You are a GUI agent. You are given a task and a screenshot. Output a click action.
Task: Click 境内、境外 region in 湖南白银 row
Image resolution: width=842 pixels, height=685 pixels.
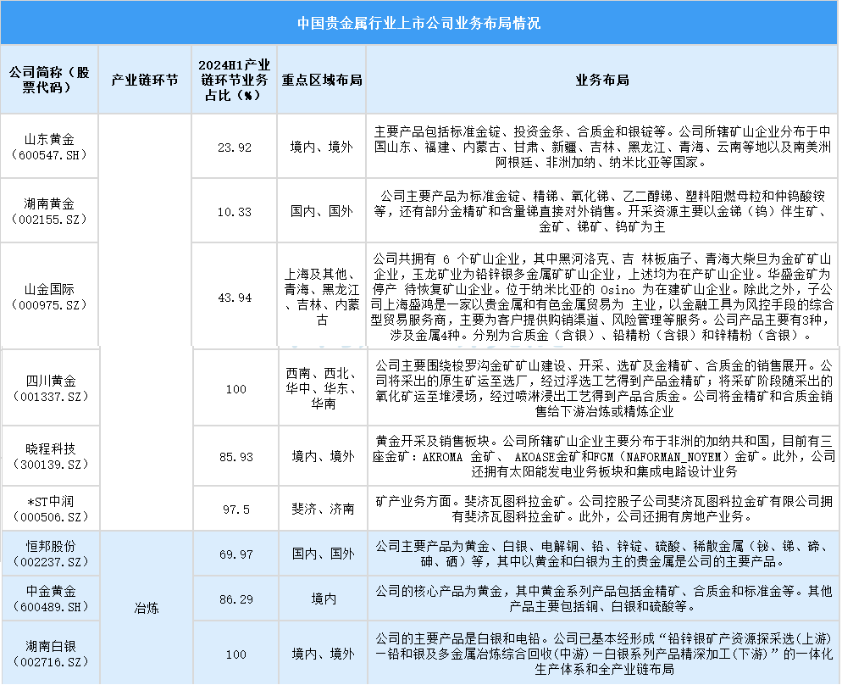[x=324, y=654]
